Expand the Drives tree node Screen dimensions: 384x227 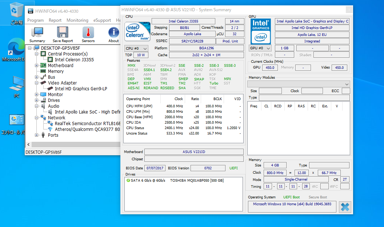[x=37, y=100]
